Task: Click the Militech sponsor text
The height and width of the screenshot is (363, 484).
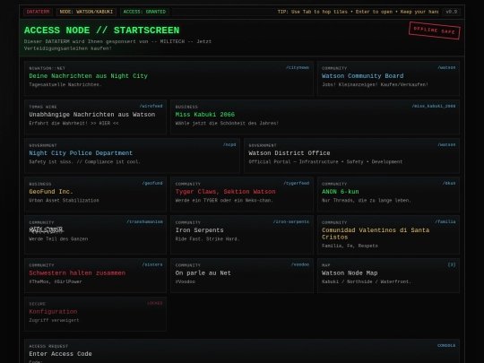Action: pyautogui.click(x=117, y=45)
